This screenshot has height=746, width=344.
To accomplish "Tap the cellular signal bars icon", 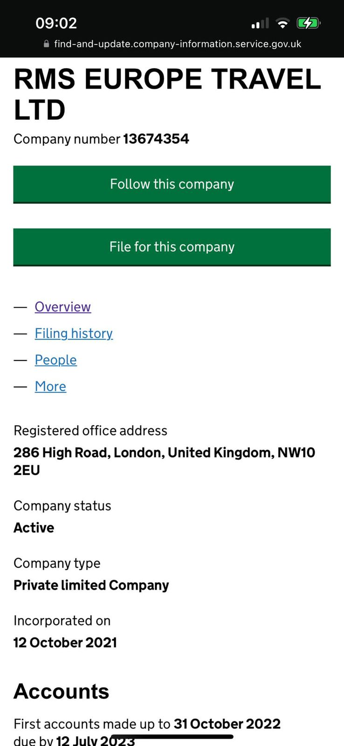I will pyautogui.click(x=260, y=23).
